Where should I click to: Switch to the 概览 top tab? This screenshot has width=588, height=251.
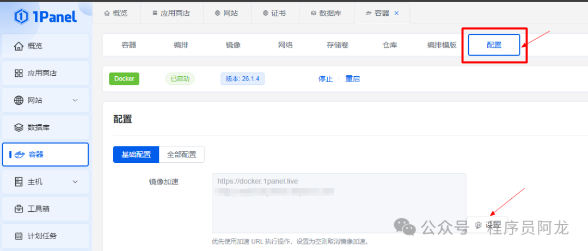click(117, 13)
